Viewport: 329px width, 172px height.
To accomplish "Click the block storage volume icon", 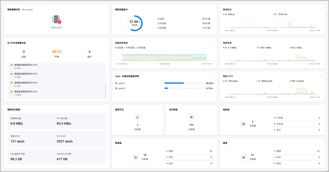I will click(191, 117).
